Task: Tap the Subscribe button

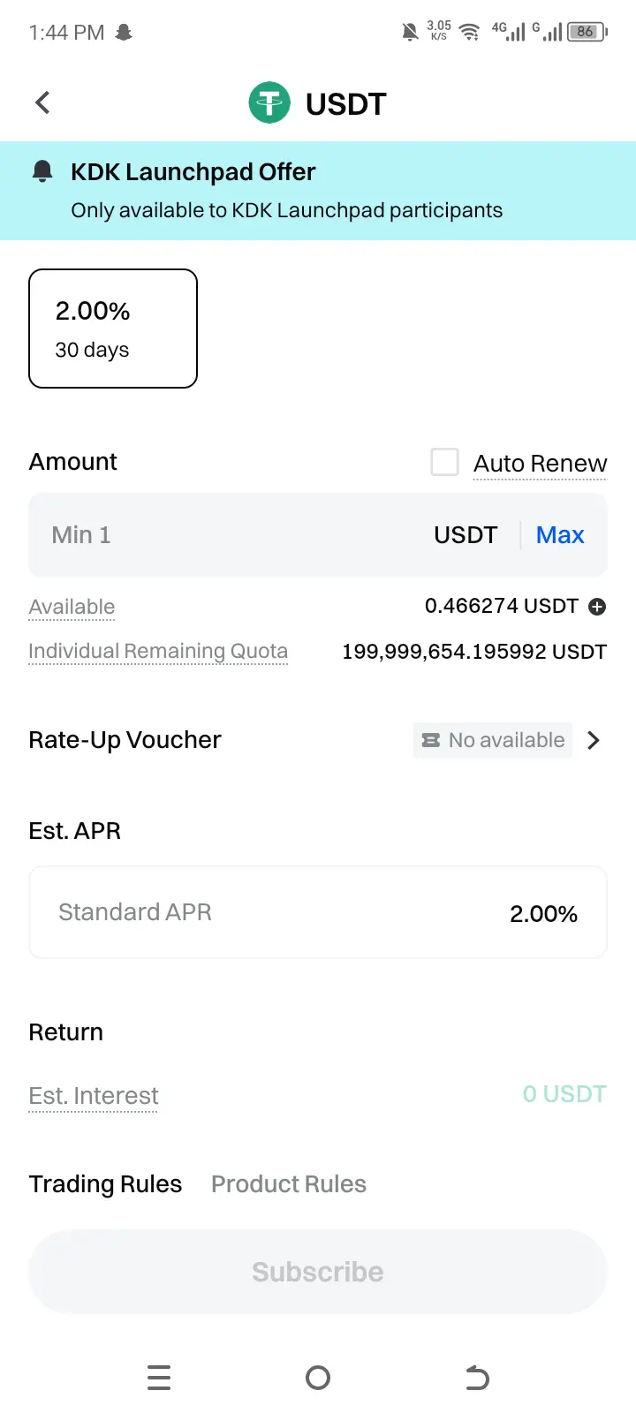Action: point(318,1272)
